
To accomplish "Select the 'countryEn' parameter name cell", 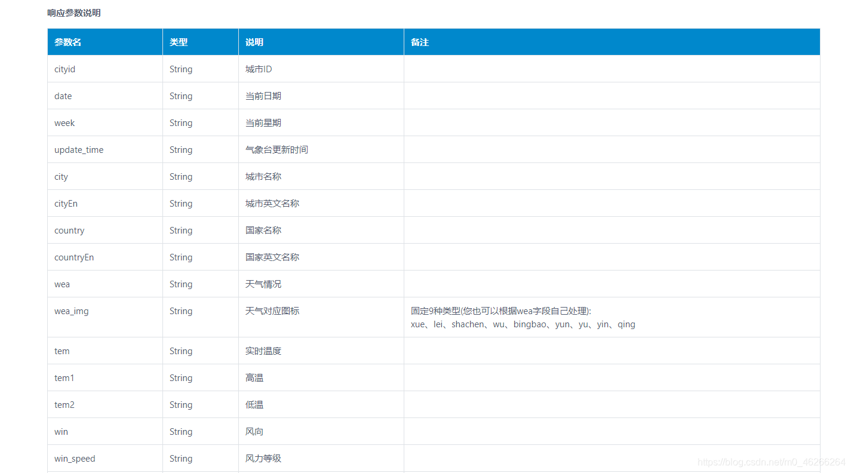I will 105,257.
